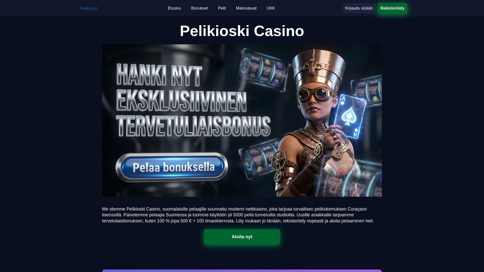The height and width of the screenshot is (272, 484).
Task: Click the intro paragraph about Curaçao license
Action: click(x=238, y=215)
